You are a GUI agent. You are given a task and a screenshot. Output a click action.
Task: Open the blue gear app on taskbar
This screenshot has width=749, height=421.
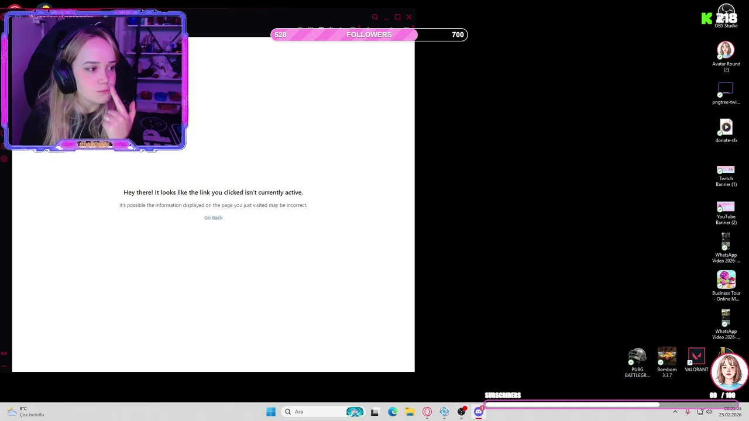click(444, 412)
